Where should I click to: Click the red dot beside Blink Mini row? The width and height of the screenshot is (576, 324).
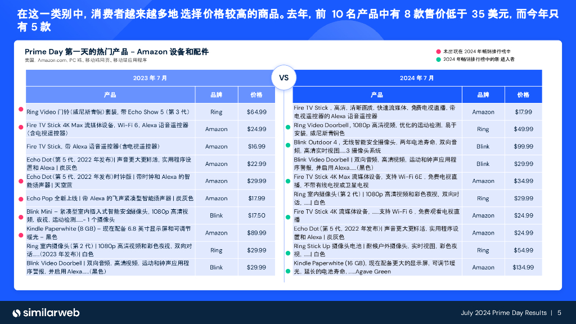coord(21,215)
